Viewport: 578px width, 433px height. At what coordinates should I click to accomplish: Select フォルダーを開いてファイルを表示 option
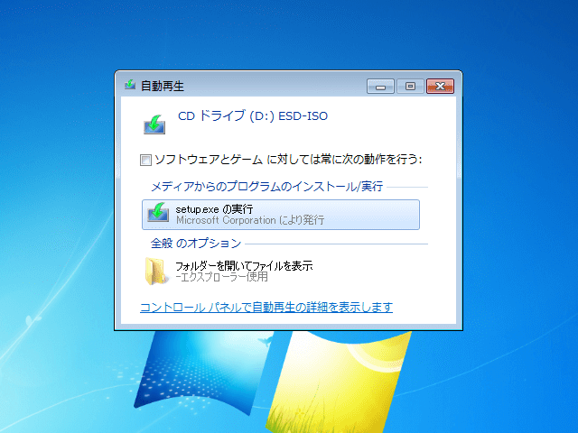(x=244, y=265)
